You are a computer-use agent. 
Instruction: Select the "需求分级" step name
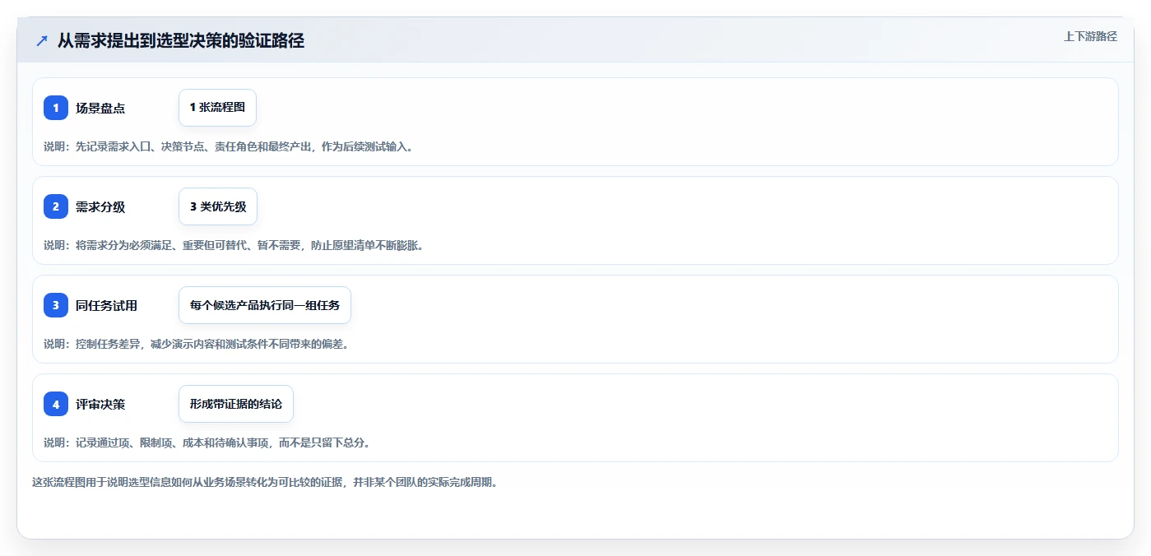(x=100, y=206)
